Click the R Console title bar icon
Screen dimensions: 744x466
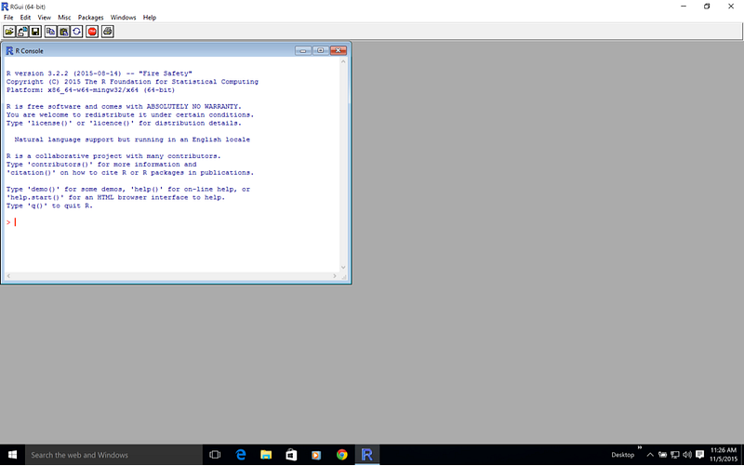[9, 51]
